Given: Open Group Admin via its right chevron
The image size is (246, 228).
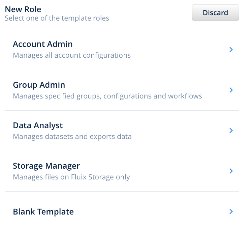Looking at the screenshot, I should (x=231, y=90).
